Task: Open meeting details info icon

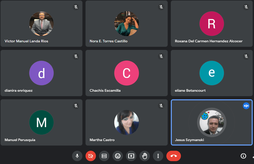Action: pyautogui.click(x=243, y=156)
